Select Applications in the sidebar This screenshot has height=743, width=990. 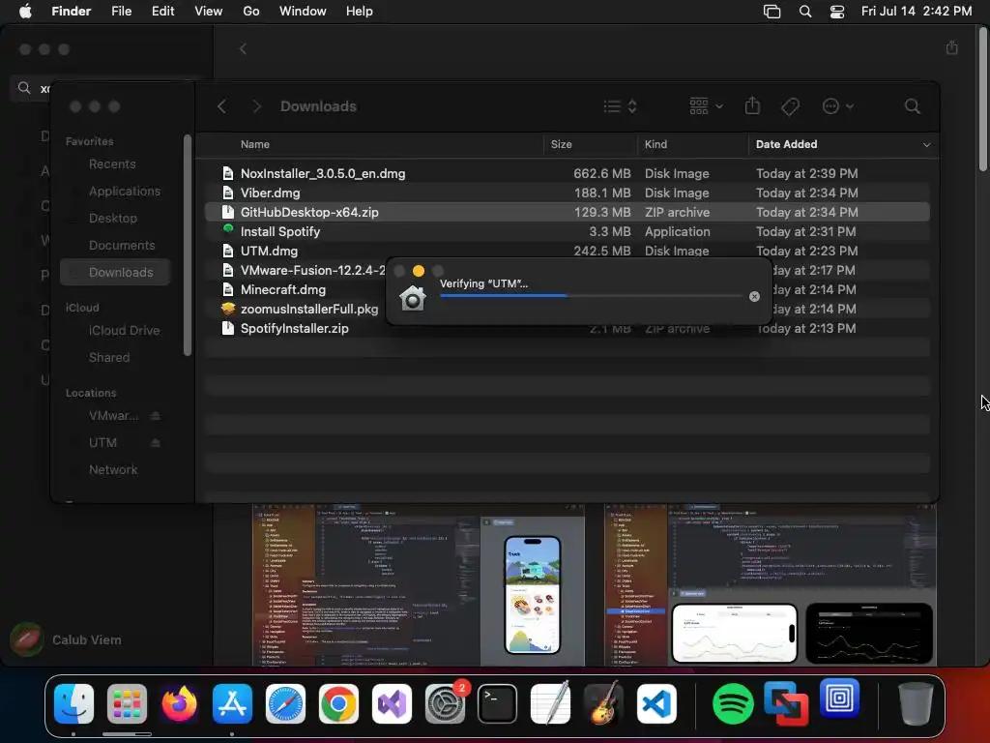[x=114, y=192]
